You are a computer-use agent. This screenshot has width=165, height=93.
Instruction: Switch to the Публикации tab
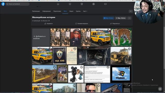(36, 11)
